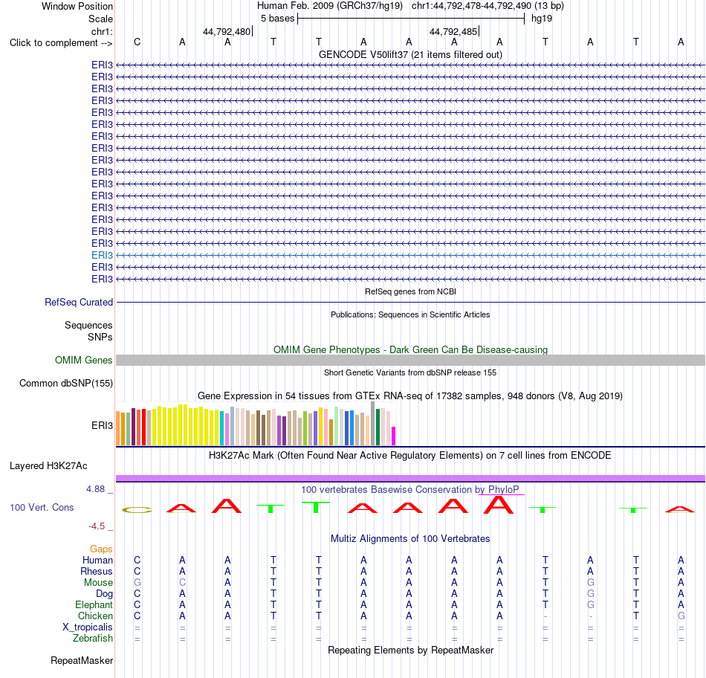Open the GENCODE V50lift37 track title
The image size is (706, 678).
point(410,54)
